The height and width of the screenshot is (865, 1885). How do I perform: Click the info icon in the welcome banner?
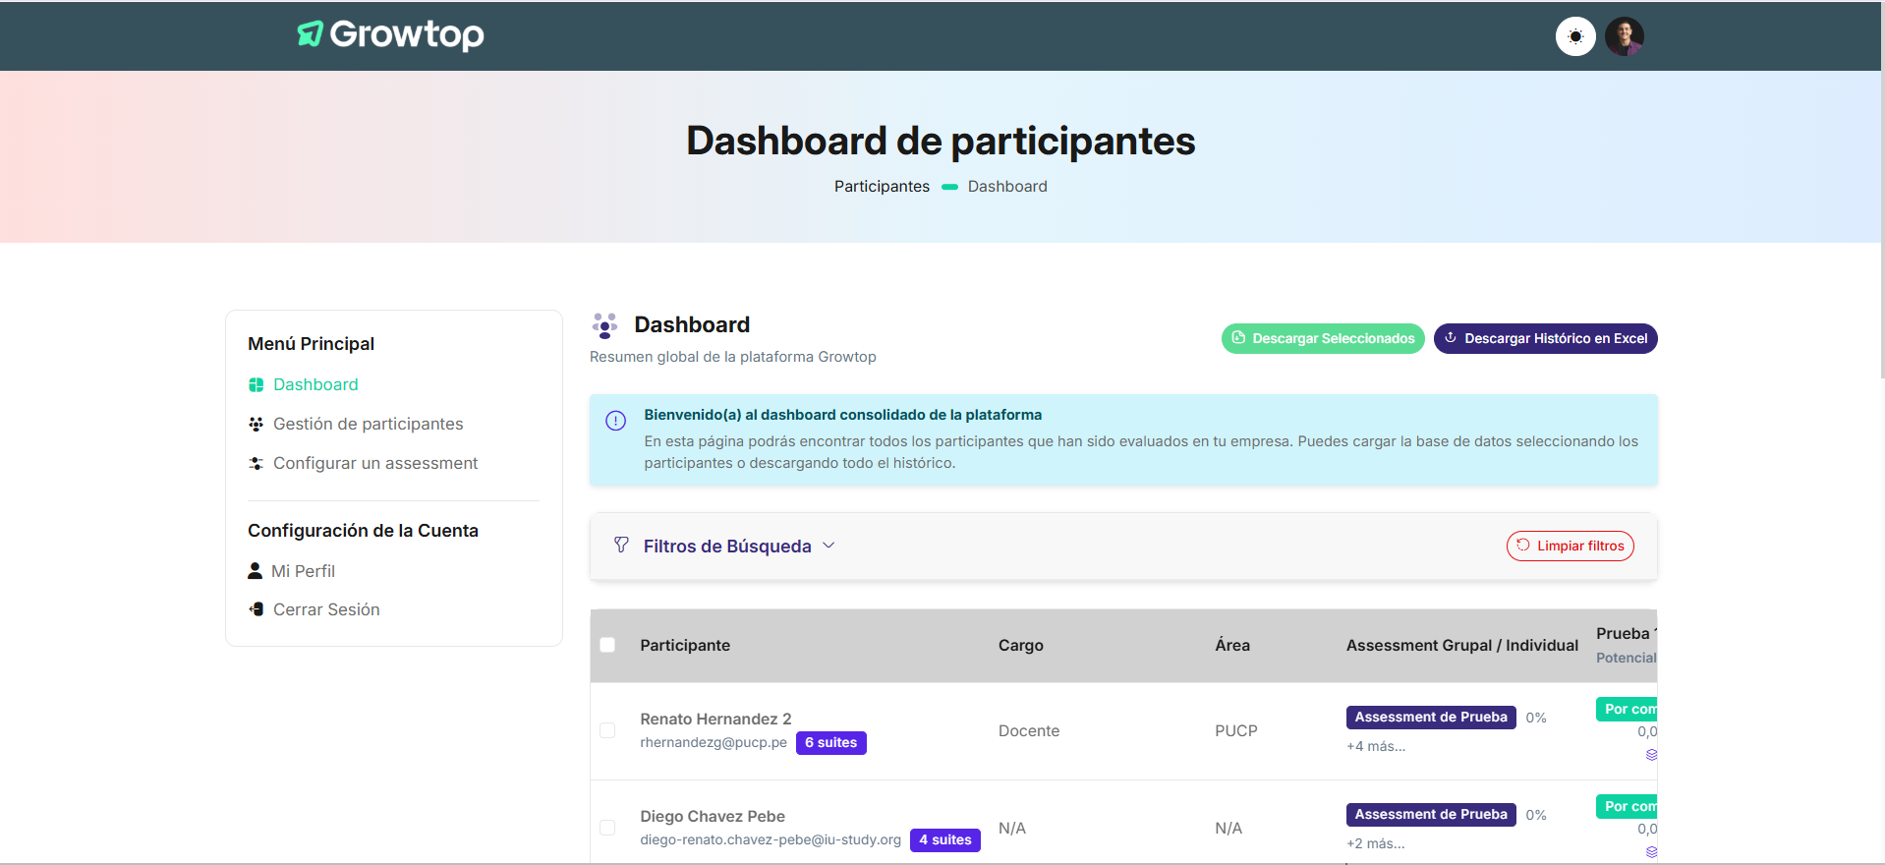[616, 422]
